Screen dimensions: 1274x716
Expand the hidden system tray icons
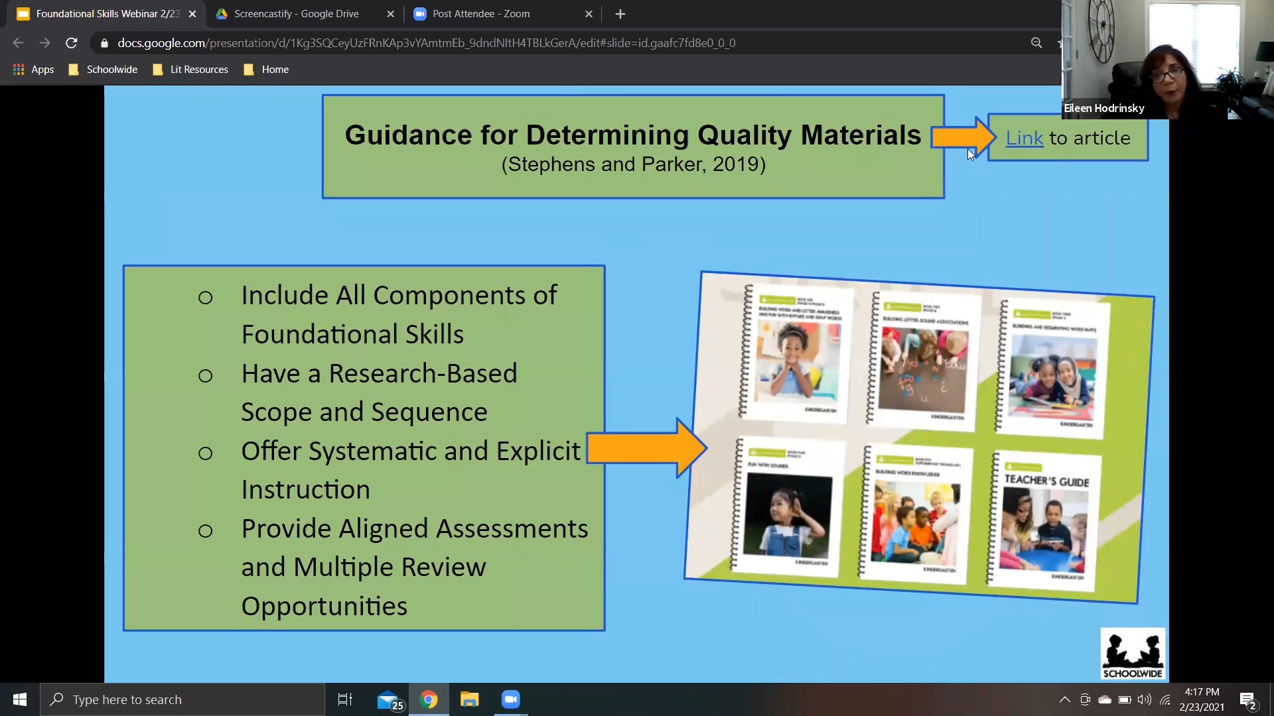(1064, 699)
